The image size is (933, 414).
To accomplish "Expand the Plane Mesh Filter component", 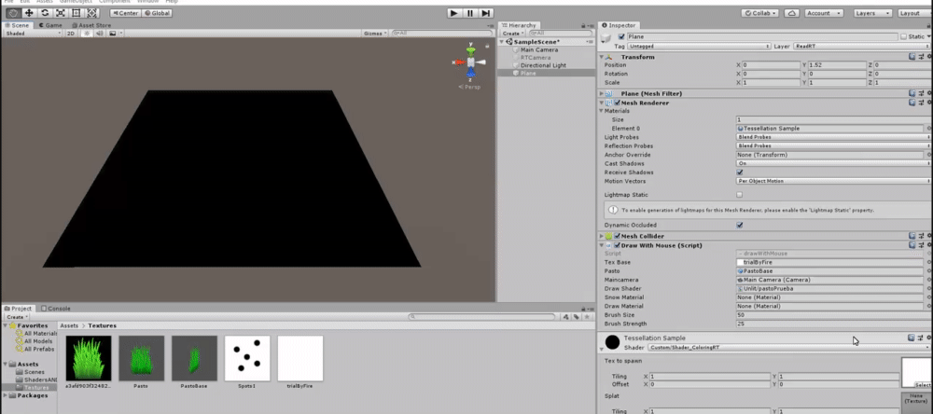I will [x=602, y=94].
